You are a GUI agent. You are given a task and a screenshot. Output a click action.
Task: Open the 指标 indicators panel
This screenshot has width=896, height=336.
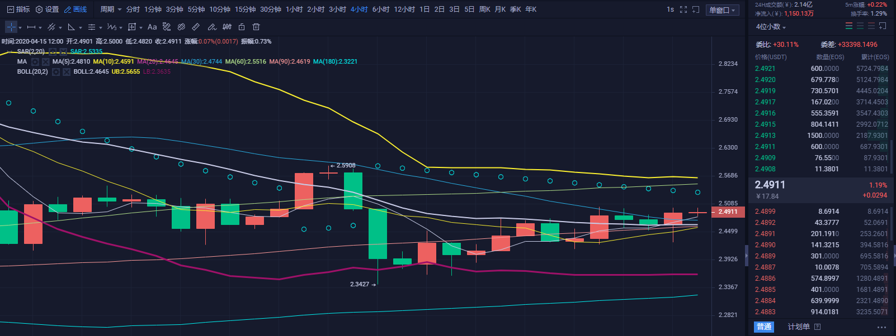[18, 9]
